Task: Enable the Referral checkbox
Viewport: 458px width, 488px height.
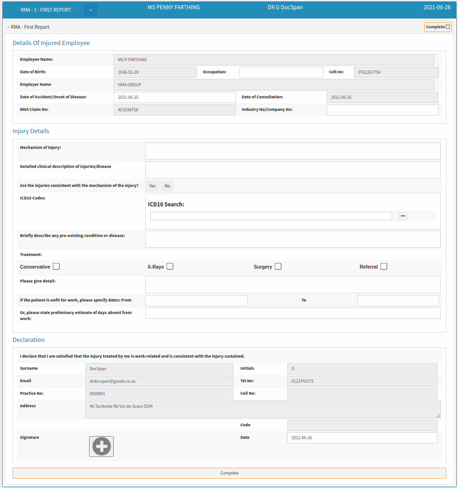Action: tap(384, 267)
